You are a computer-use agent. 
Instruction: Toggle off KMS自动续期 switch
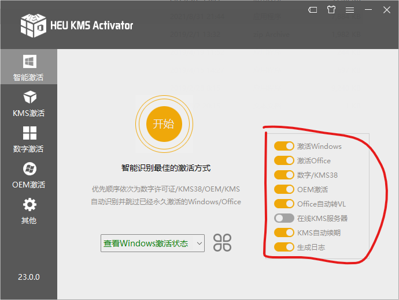point(284,233)
